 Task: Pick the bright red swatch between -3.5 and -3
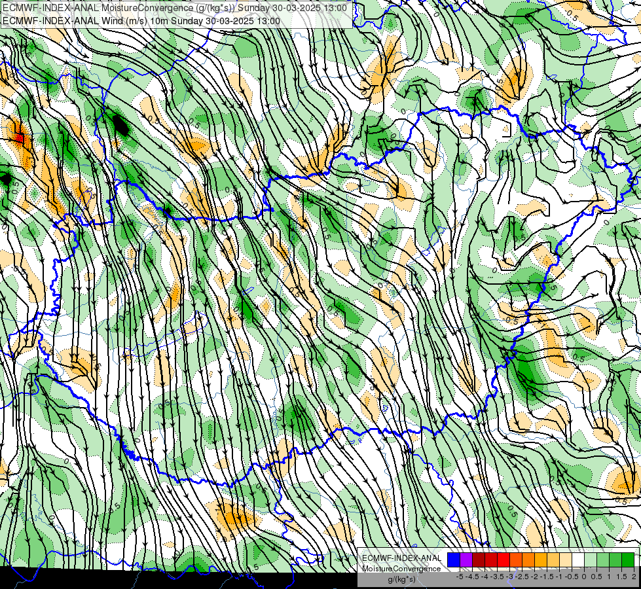click(504, 560)
